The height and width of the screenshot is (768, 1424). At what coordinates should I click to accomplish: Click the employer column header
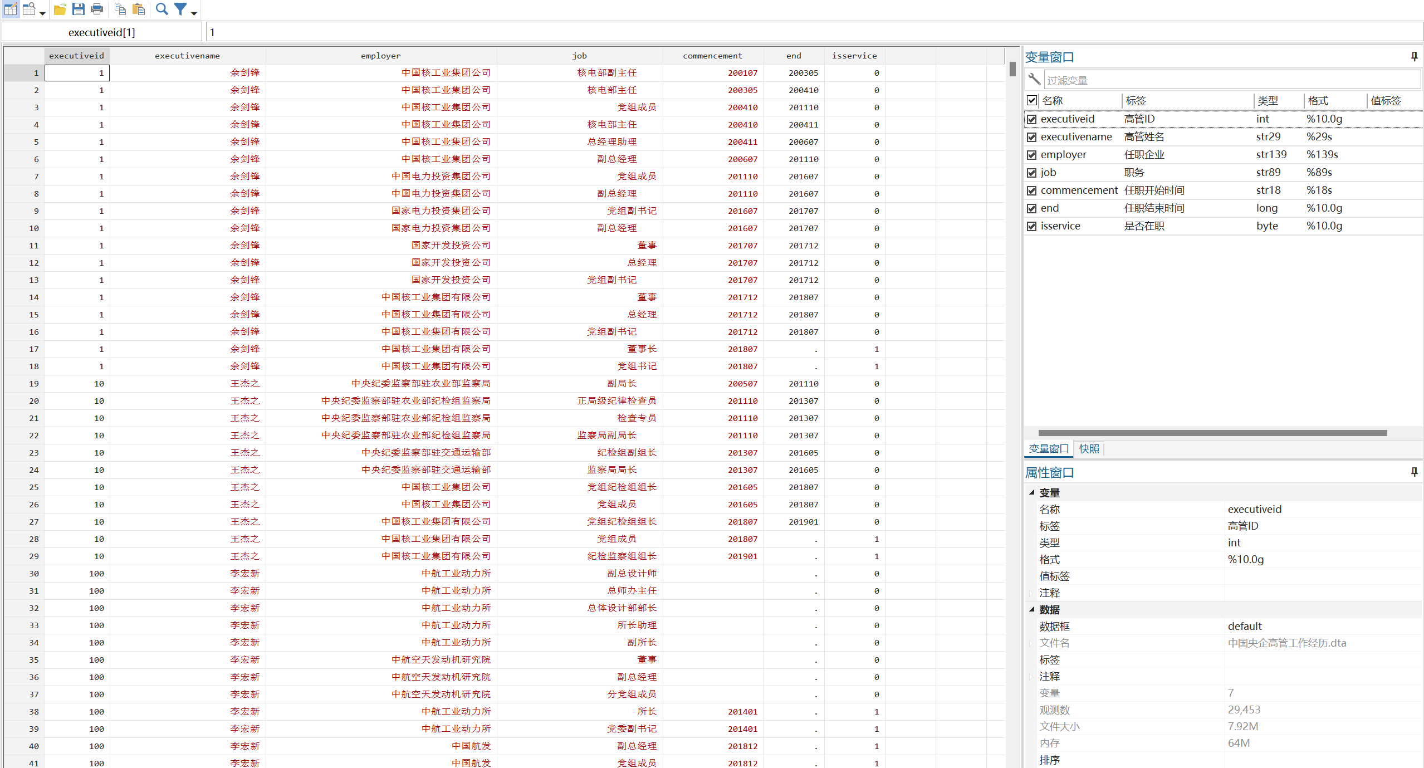point(380,56)
